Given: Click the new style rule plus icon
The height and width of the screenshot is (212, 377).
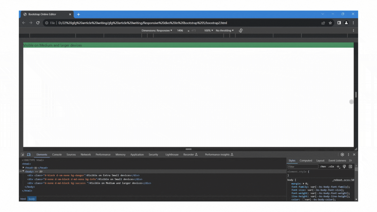Looking at the screenshot, I should tap(338, 167).
